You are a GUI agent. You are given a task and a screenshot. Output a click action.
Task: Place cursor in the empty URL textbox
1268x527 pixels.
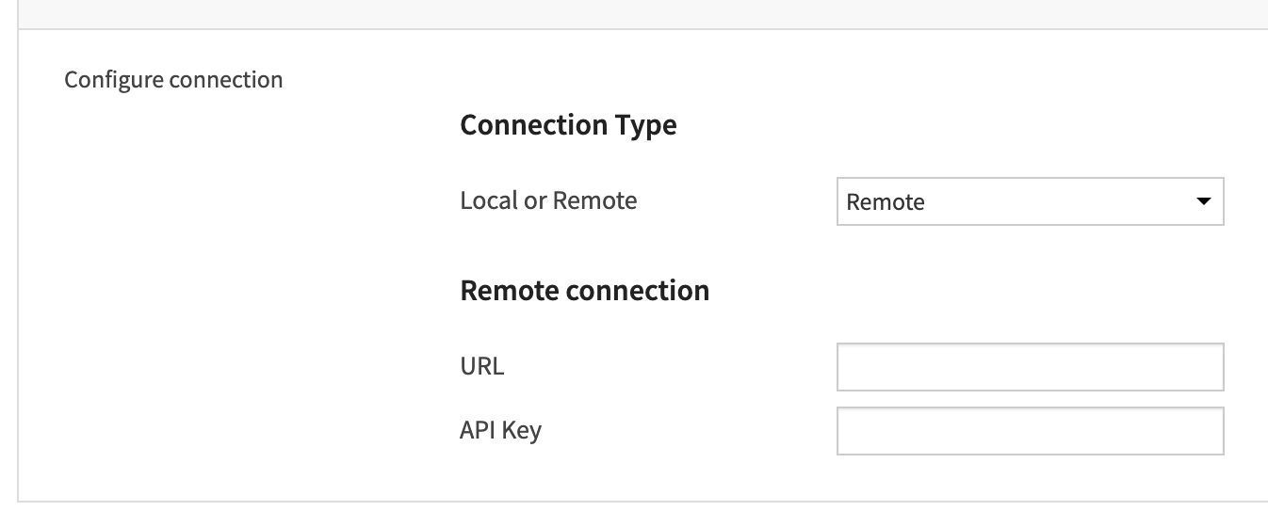(x=1030, y=367)
